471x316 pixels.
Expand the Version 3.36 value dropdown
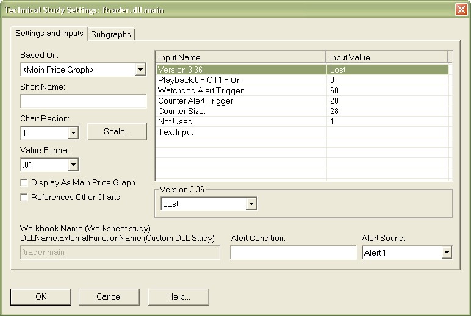pos(251,204)
